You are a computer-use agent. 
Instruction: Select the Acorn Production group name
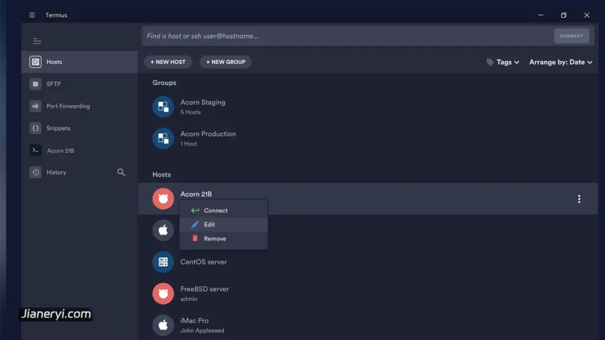pyautogui.click(x=209, y=134)
